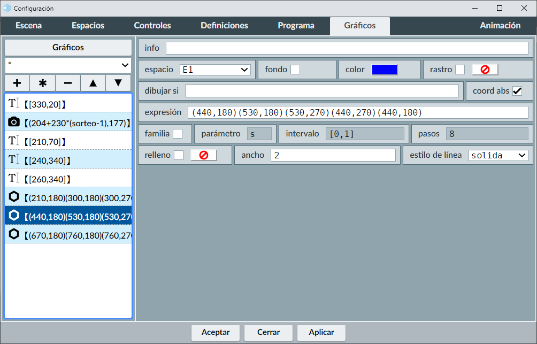This screenshot has height=344, width=537.
Task: Open the Definiciones tab
Action: [x=224, y=26]
